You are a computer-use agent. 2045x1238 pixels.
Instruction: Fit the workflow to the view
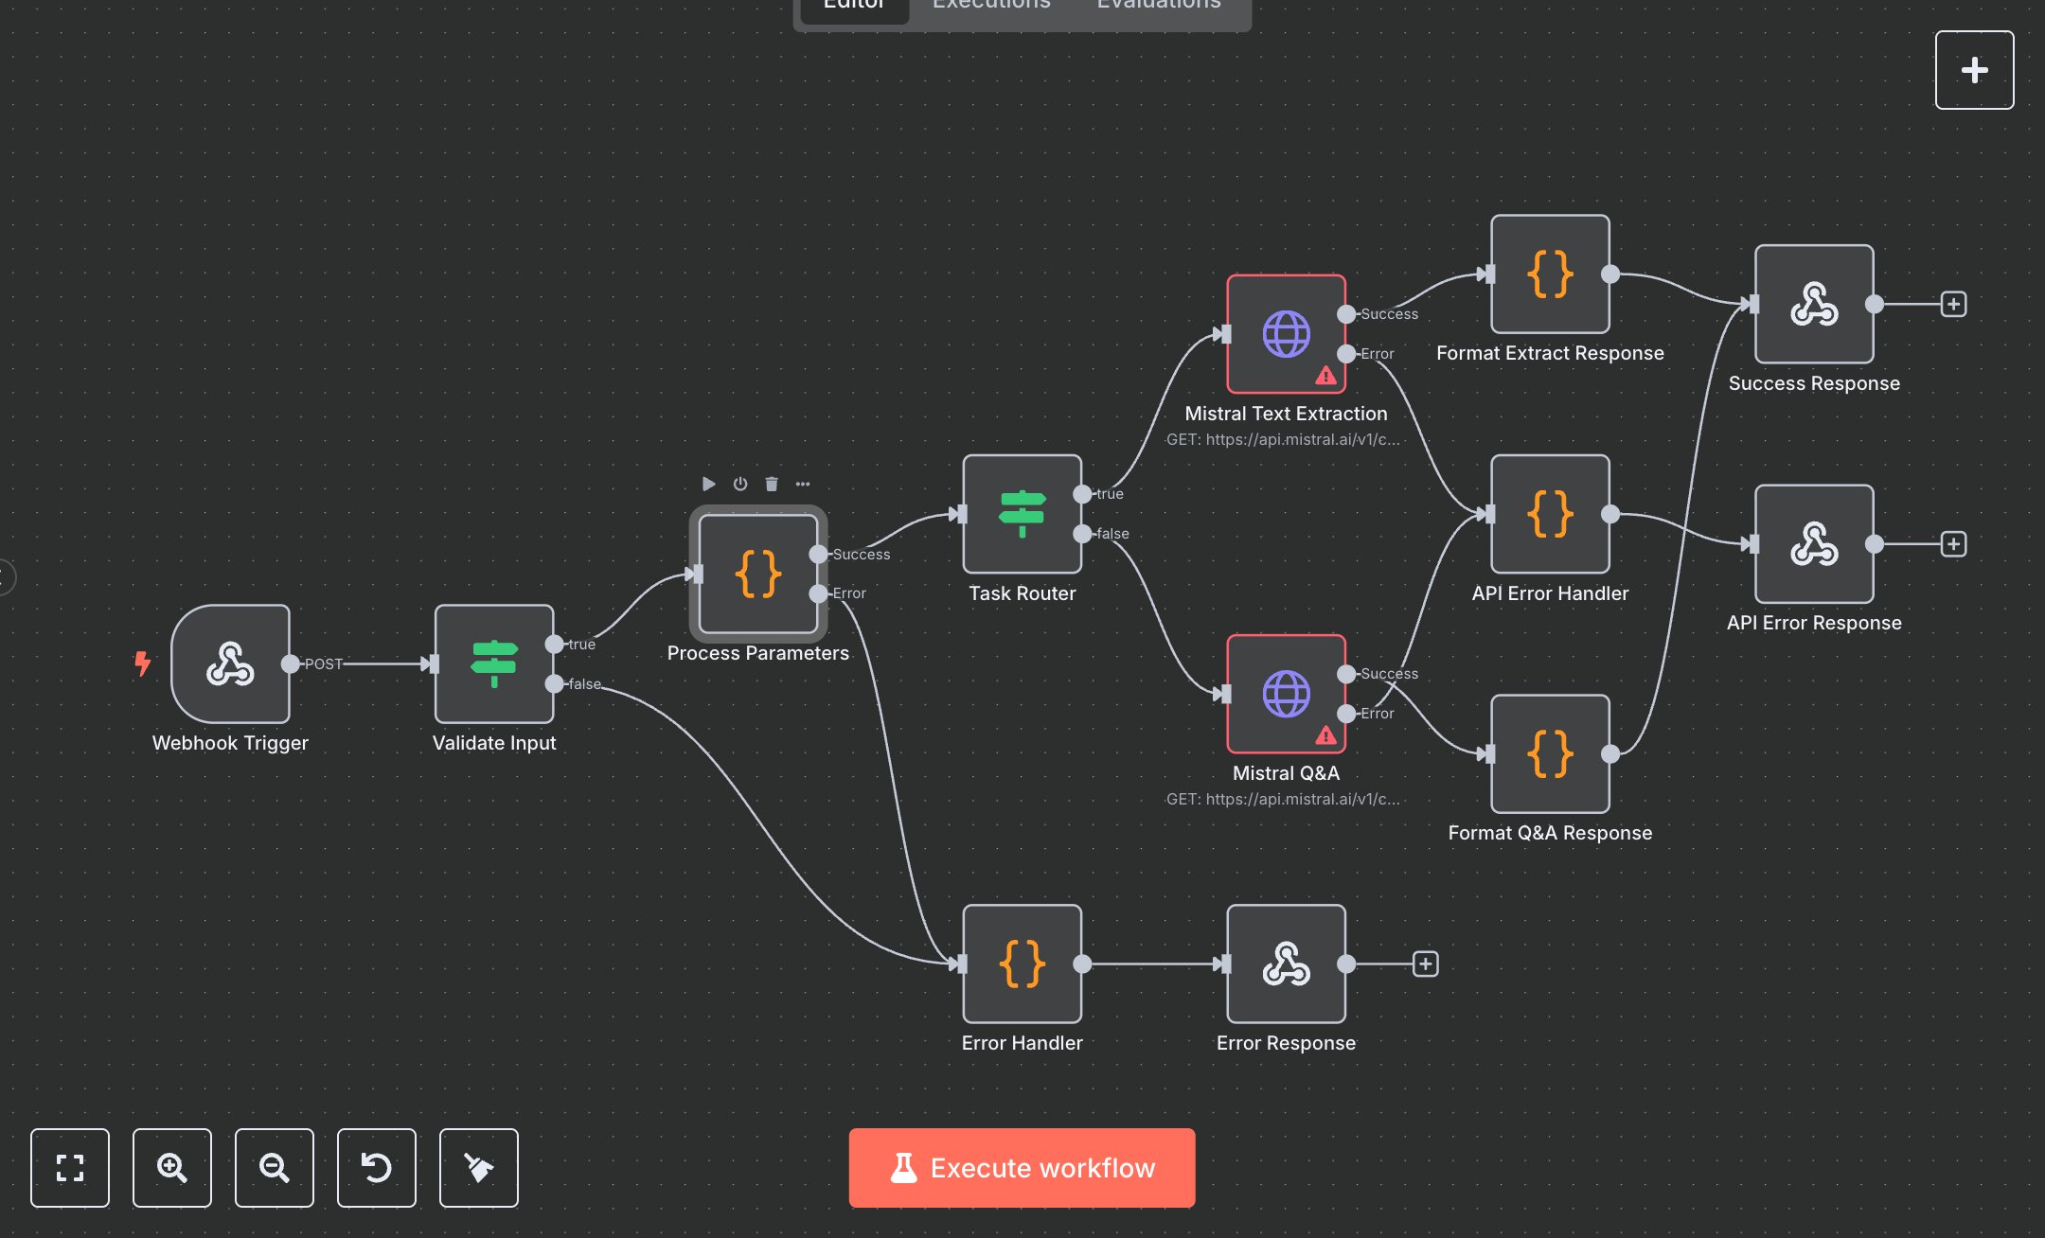(x=70, y=1169)
